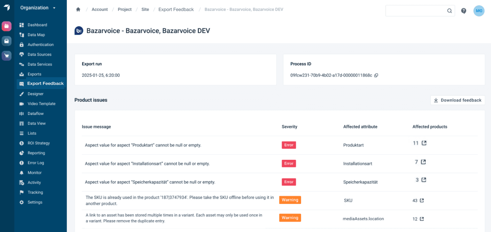This screenshot has height=232, width=491.
Task: Click the Data Services sidebar icon
Action: coord(21,64)
